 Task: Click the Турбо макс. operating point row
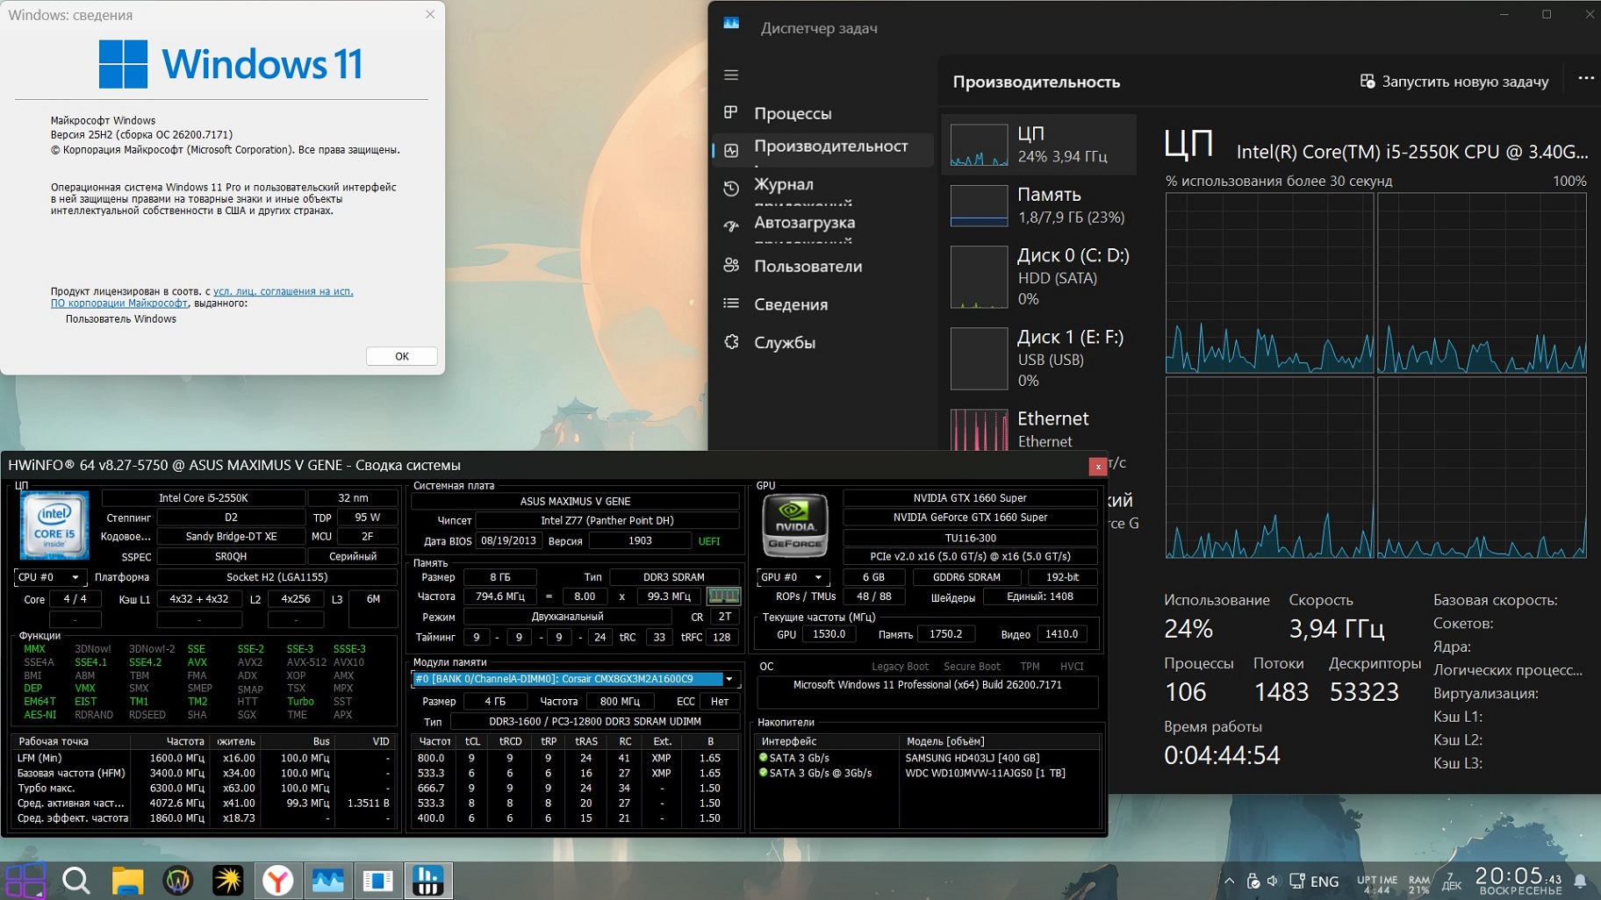(204, 788)
